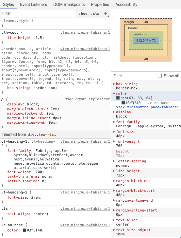The image size is (181, 238).
Task: Click the top margin value 48 in box model
Action: tap(146, 22)
